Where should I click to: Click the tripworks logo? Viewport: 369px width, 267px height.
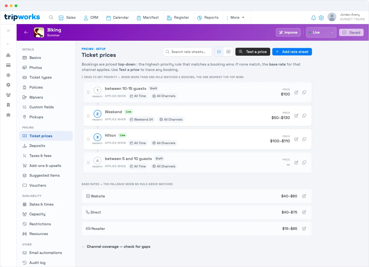click(22, 17)
